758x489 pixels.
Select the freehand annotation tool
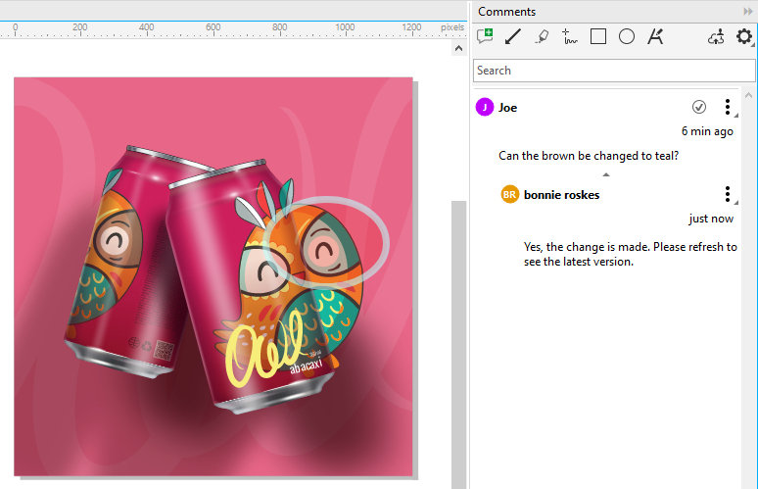click(x=569, y=37)
